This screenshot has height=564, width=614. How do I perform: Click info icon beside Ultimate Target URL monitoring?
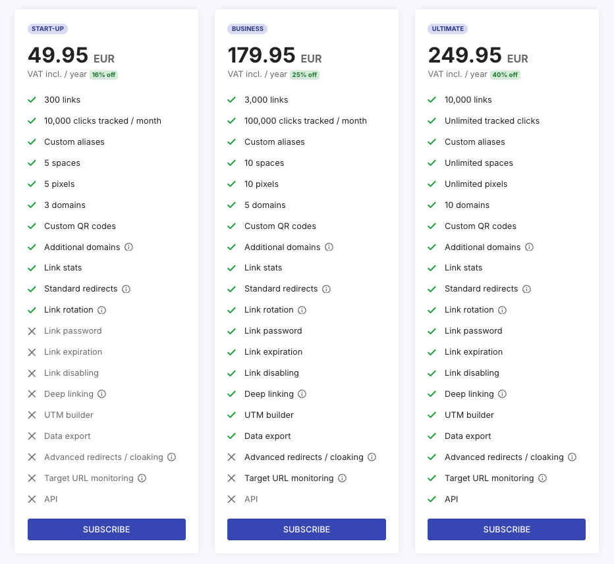tap(543, 478)
